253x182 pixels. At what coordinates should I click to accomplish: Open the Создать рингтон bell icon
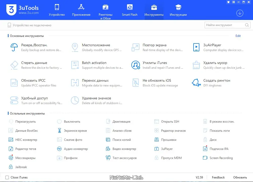click(196, 83)
